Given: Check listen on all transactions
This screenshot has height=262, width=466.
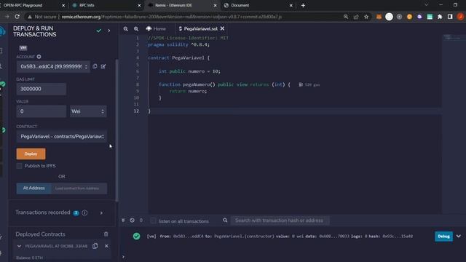Looking at the screenshot, I should click(153, 221).
